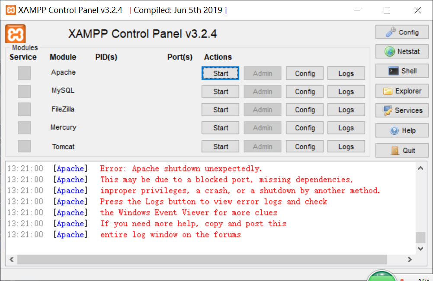Click the MySQL Admin button
The image size is (433, 281).
262,92
